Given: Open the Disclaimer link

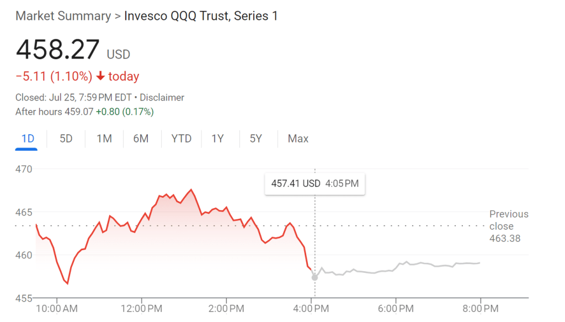Looking at the screenshot, I should 162,97.
